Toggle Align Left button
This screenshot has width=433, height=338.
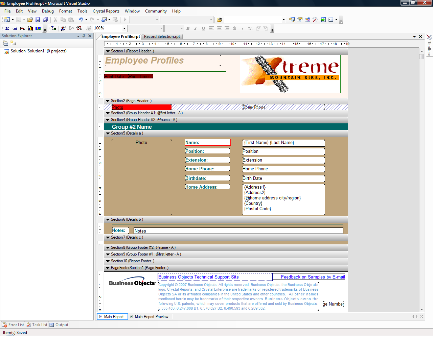[x=211, y=28]
